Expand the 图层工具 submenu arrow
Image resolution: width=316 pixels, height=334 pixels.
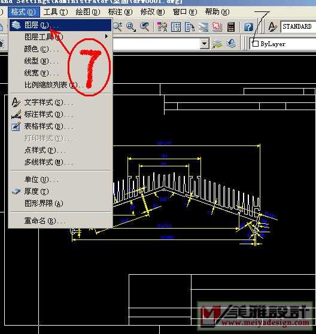tap(107, 37)
